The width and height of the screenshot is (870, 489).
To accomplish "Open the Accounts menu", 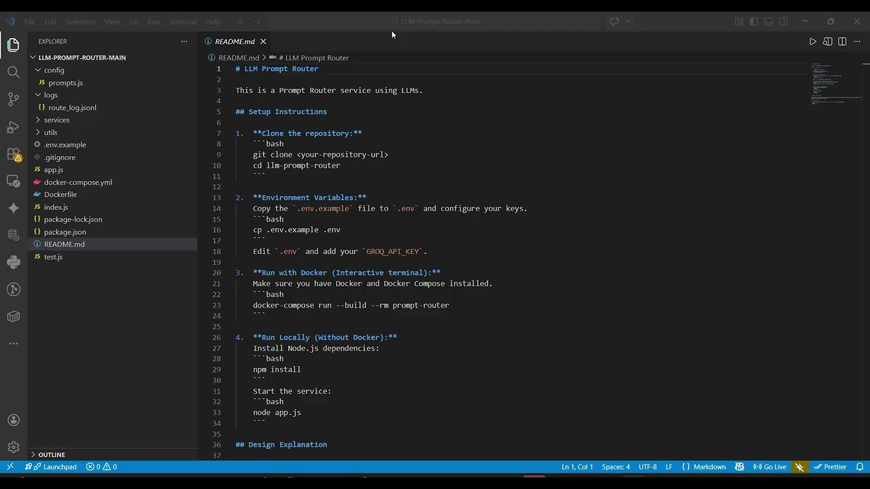I will 14,420.
